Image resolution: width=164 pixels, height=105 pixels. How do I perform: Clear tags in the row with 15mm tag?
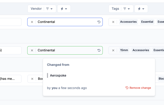tap(113, 50)
